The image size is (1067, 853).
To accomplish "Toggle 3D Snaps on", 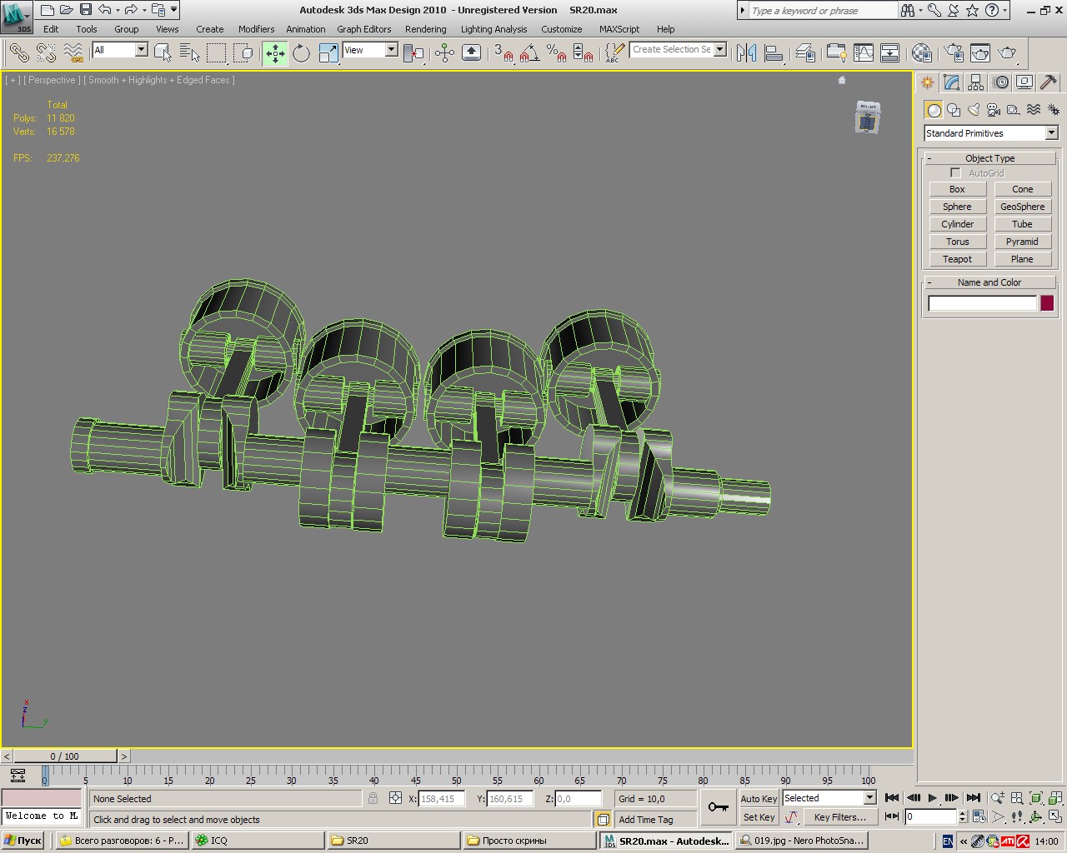I will 503,53.
